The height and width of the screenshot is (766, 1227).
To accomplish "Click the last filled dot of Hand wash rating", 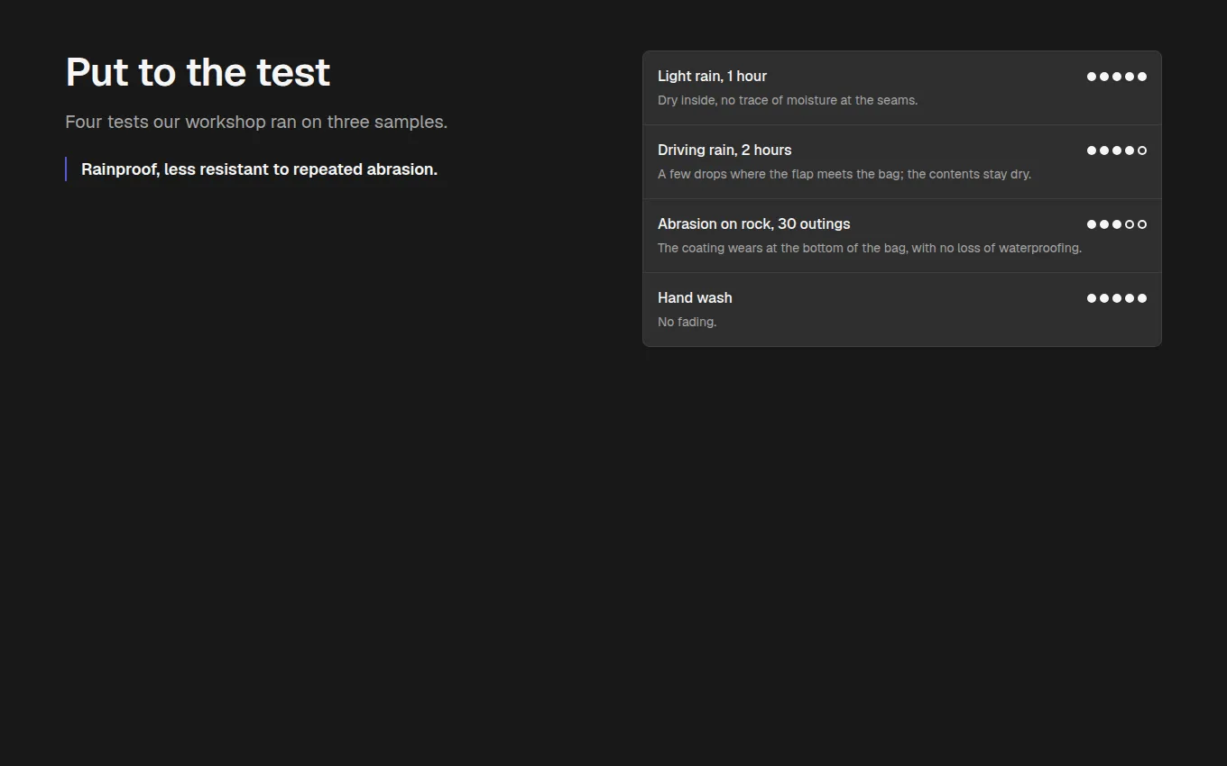I will (x=1142, y=298).
